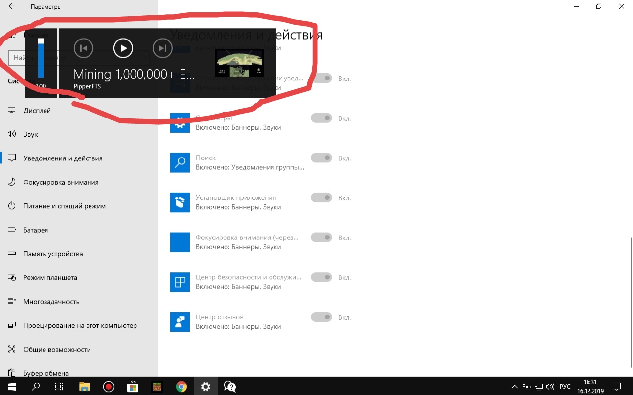Image resolution: width=633 pixels, height=395 pixels.
Task: Click the Settings gear in taskbar
Action: click(205, 386)
